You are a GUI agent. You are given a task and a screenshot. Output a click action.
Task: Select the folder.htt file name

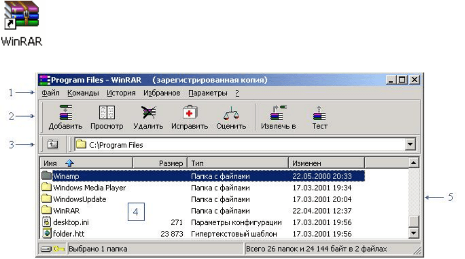click(69, 234)
